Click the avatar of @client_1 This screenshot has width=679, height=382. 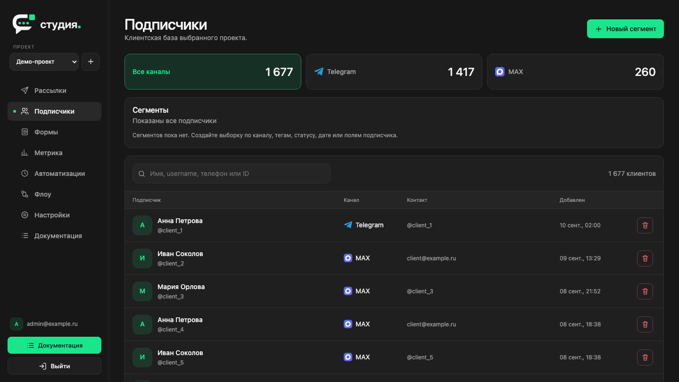coord(142,225)
